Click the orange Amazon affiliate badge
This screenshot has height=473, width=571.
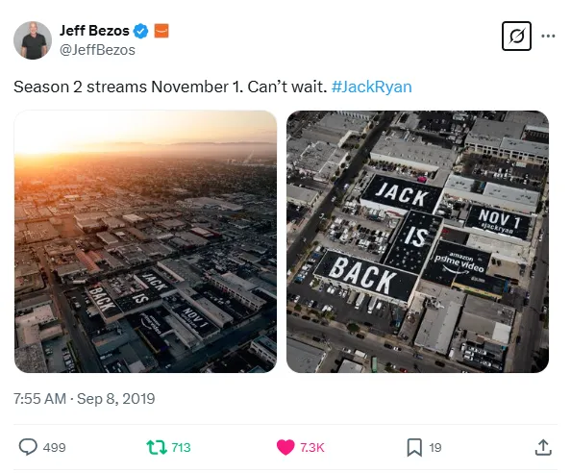161,31
